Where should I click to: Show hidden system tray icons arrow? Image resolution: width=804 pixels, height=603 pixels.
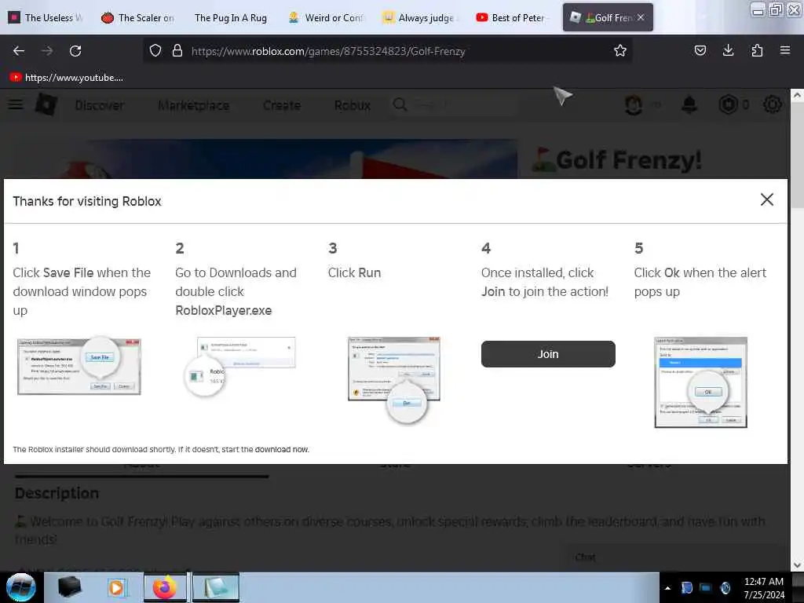pyautogui.click(x=667, y=588)
